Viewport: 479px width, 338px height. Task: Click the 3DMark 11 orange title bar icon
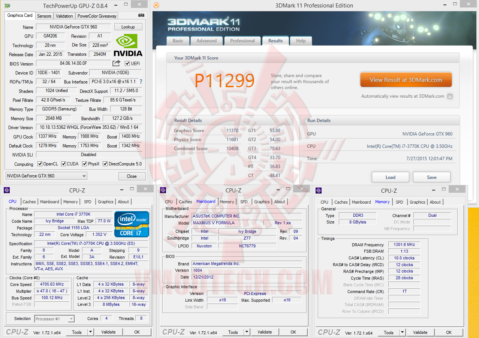156,5
